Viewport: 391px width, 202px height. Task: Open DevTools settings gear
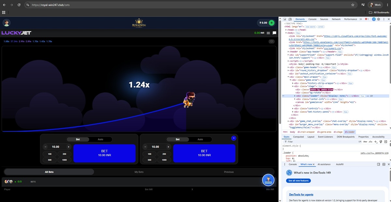379,19
